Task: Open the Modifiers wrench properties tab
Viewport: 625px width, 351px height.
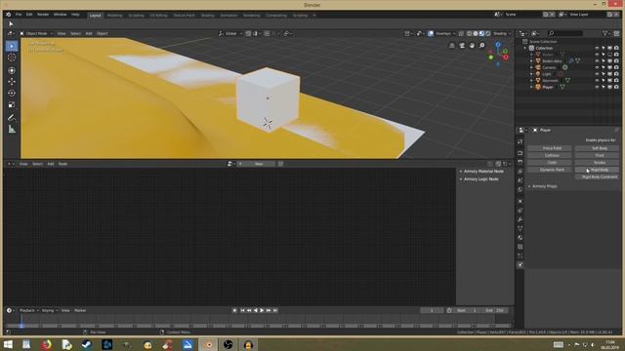Action: click(x=521, y=219)
